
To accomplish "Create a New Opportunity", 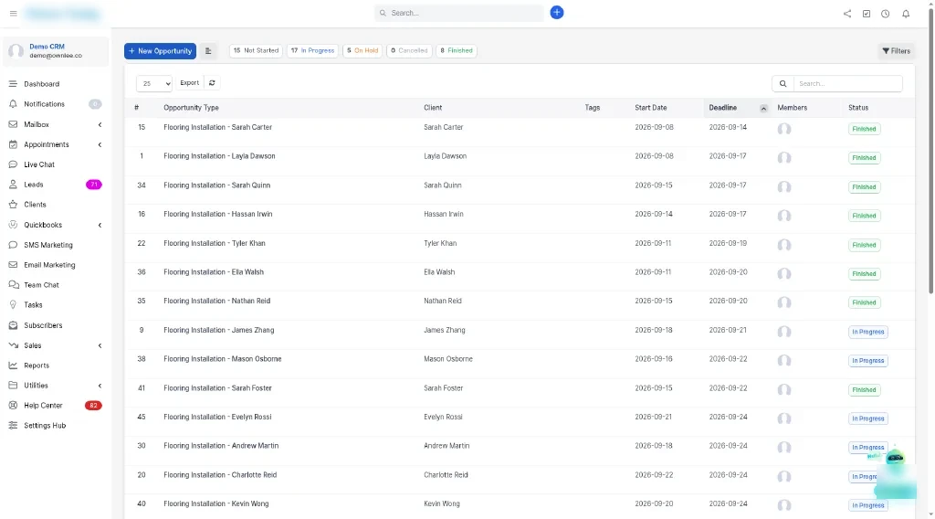I will point(160,50).
